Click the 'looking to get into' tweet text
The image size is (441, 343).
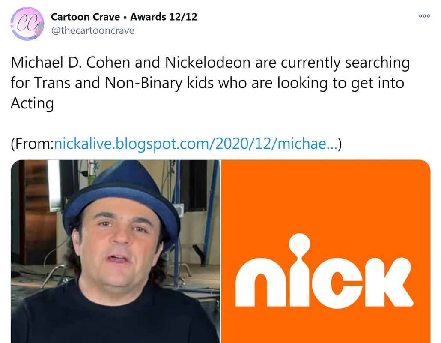pos(340,83)
